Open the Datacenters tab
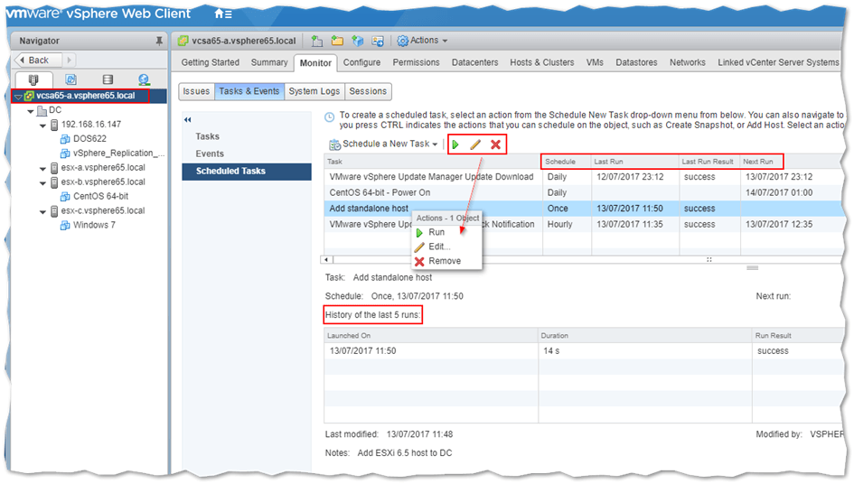The height and width of the screenshot is (484, 854). tap(475, 62)
